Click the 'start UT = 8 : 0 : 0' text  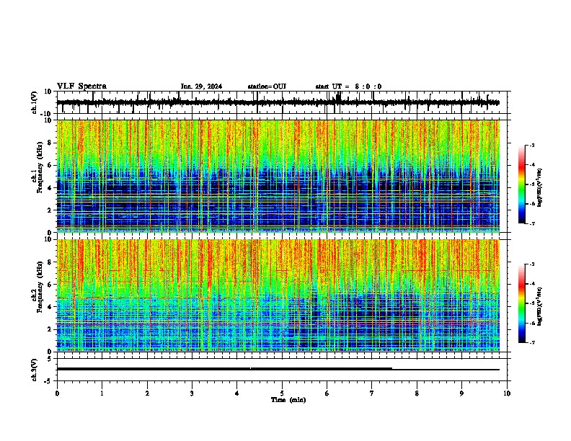pos(348,86)
